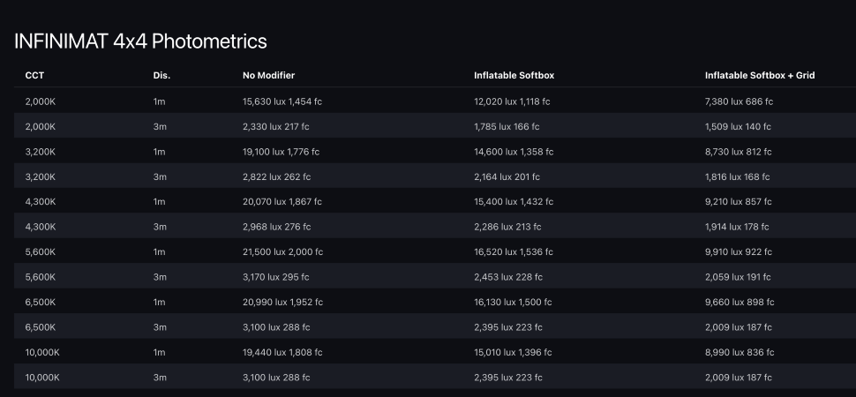
Task: Click the 12,020 lux 1,118 fc value
Action: pos(512,101)
